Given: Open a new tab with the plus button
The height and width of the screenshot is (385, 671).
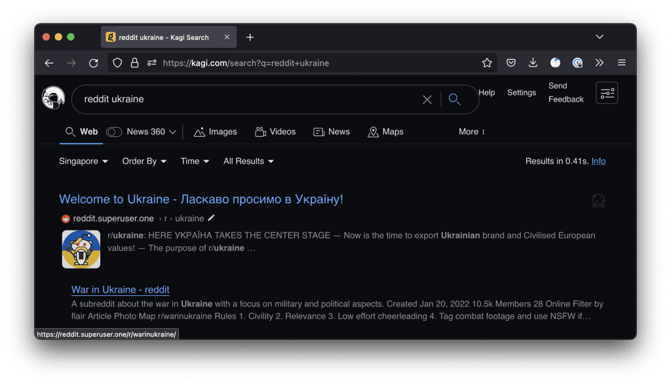Looking at the screenshot, I should click(250, 37).
